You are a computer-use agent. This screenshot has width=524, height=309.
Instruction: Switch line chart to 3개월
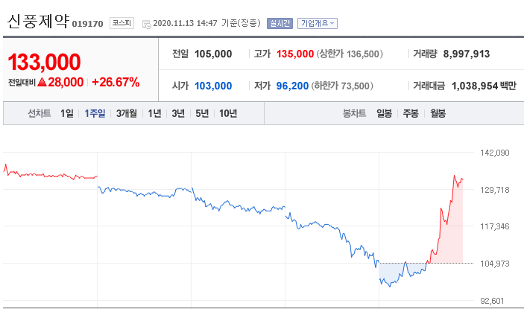click(x=127, y=113)
